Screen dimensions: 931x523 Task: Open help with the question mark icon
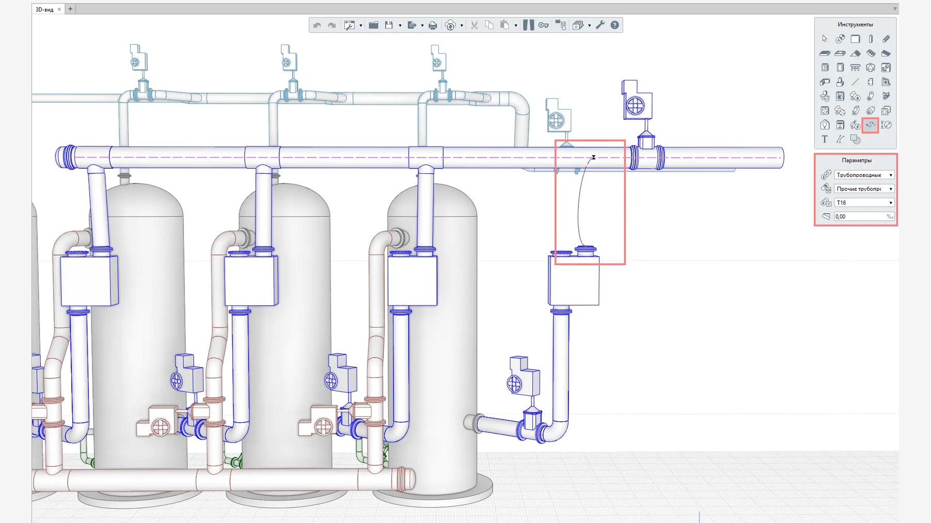tap(614, 25)
